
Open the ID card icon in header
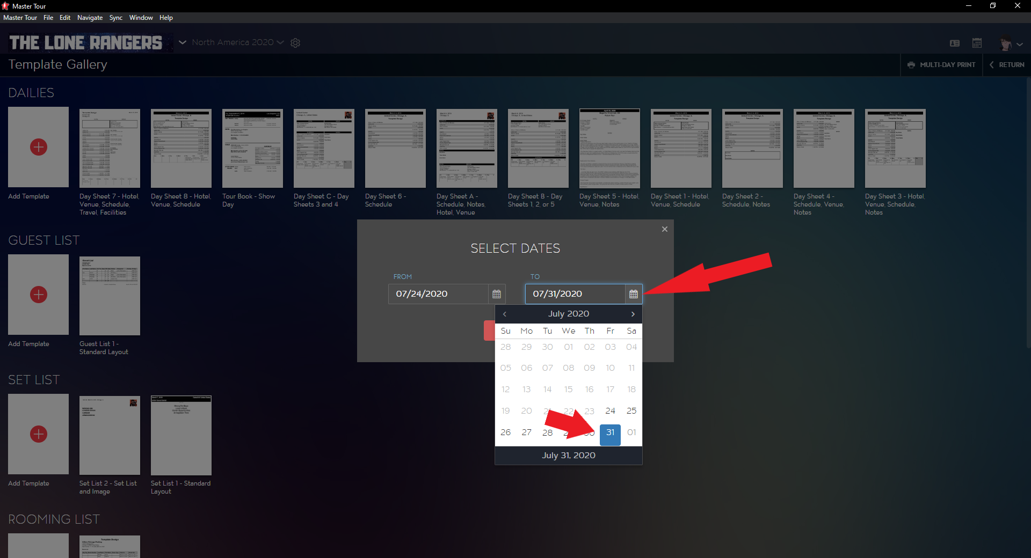click(955, 43)
